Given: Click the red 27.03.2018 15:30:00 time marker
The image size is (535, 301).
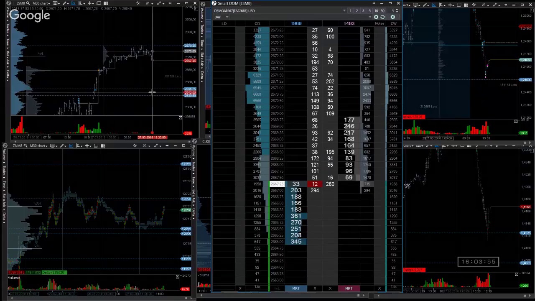Looking at the screenshot, I should (152, 138).
